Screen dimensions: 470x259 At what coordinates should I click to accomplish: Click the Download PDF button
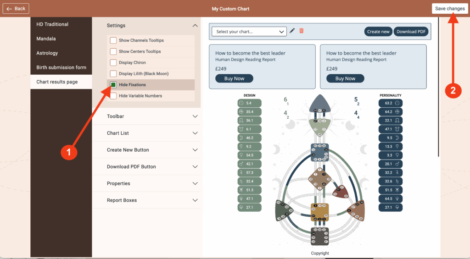pos(411,32)
